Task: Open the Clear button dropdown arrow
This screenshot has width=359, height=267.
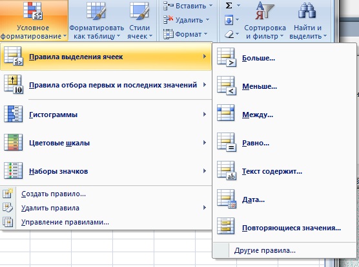Action: tap(237, 34)
